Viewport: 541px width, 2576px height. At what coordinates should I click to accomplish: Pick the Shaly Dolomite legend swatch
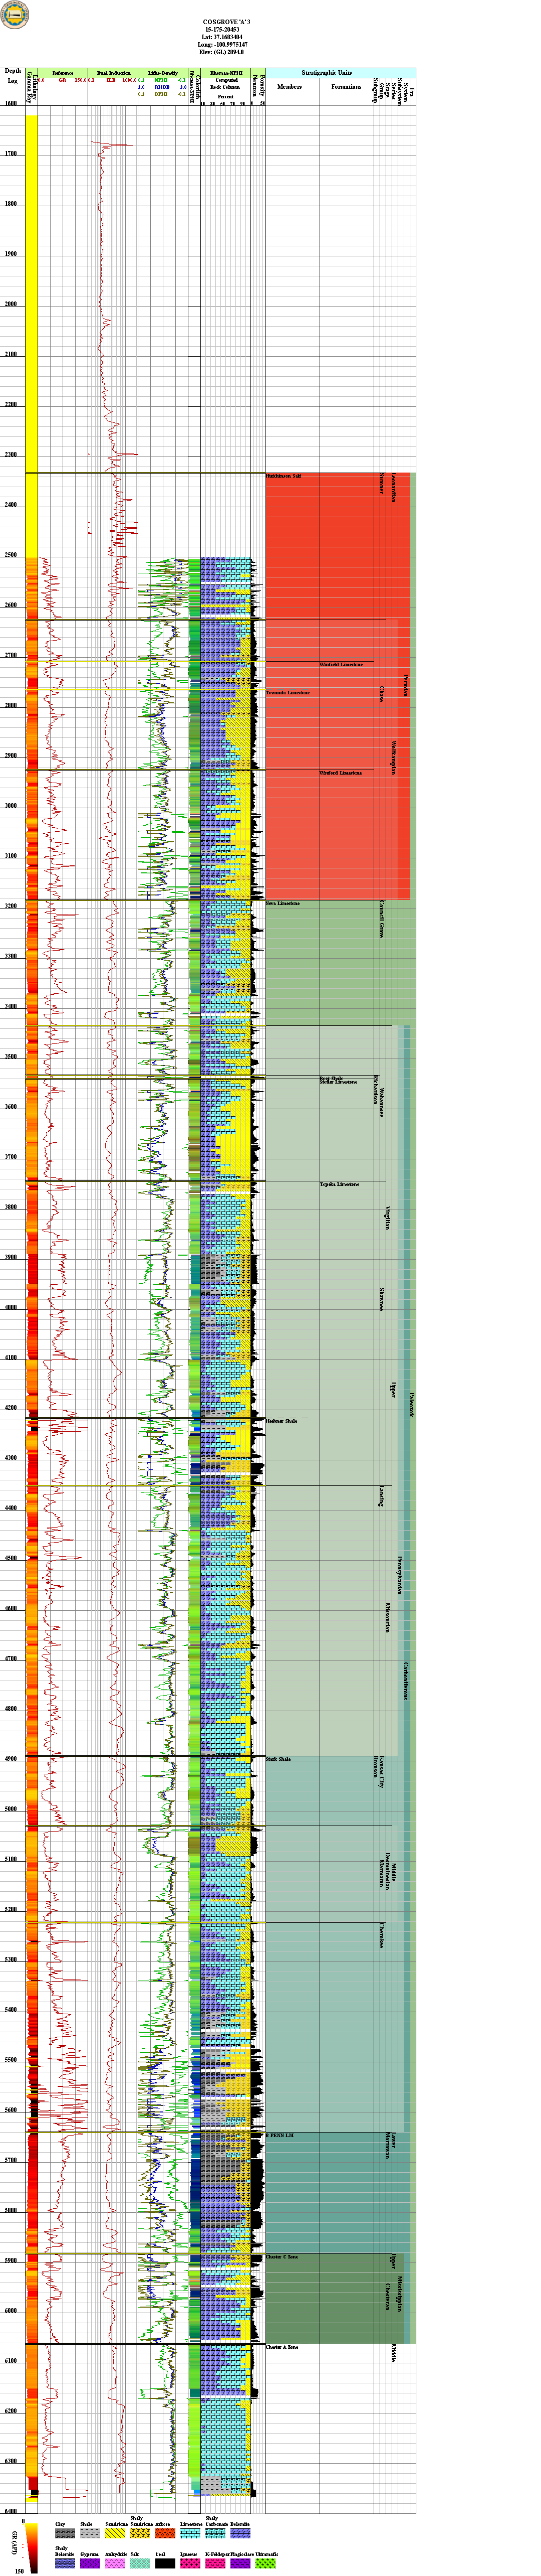[65, 2564]
